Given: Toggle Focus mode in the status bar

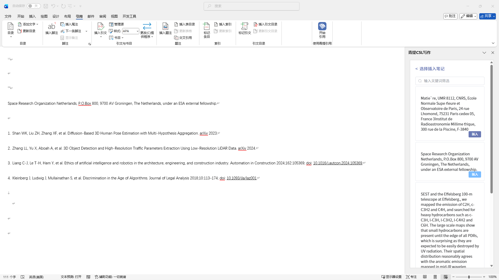Looking at the screenshot, I should click(411, 277).
